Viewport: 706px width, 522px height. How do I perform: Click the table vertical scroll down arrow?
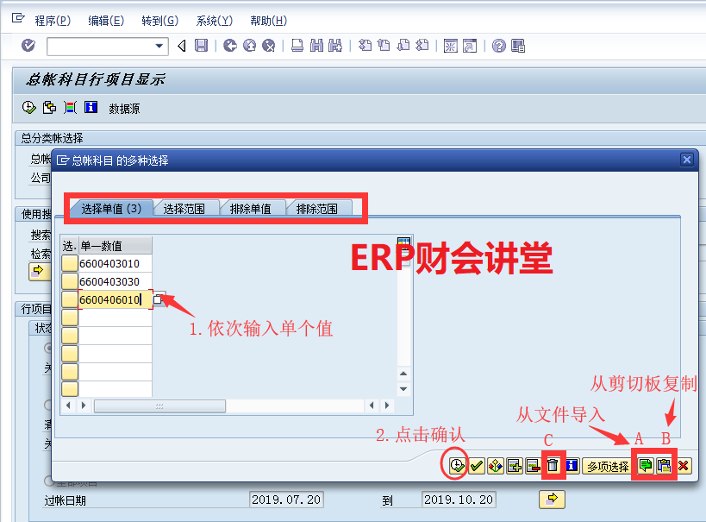[403, 388]
